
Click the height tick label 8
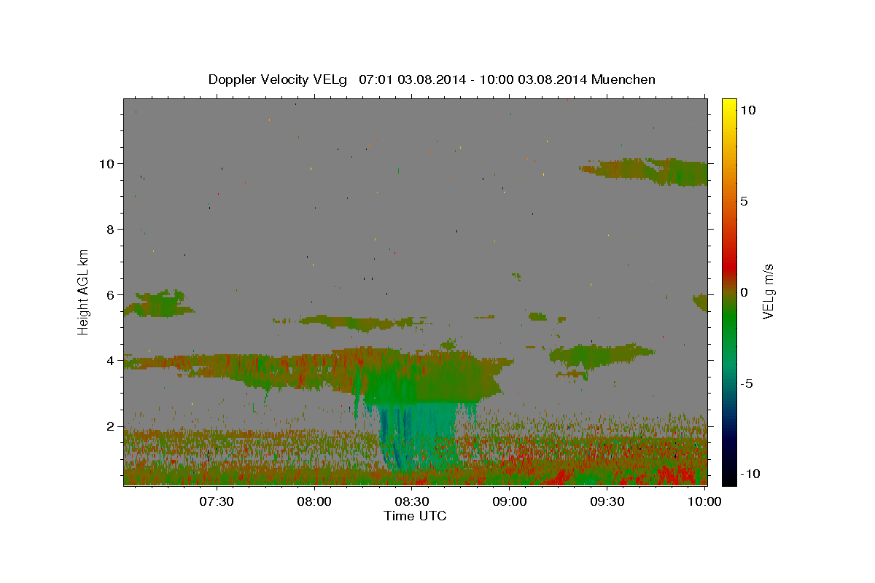point(111,230)
